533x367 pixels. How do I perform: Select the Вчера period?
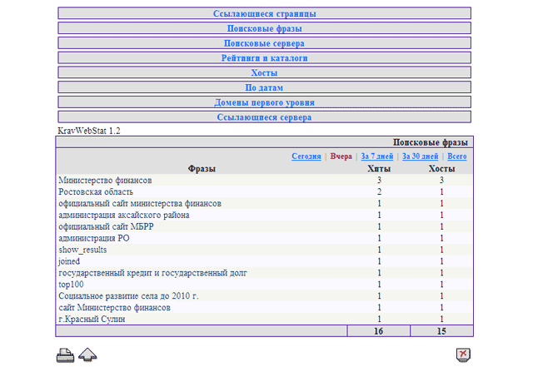[341, 156]
